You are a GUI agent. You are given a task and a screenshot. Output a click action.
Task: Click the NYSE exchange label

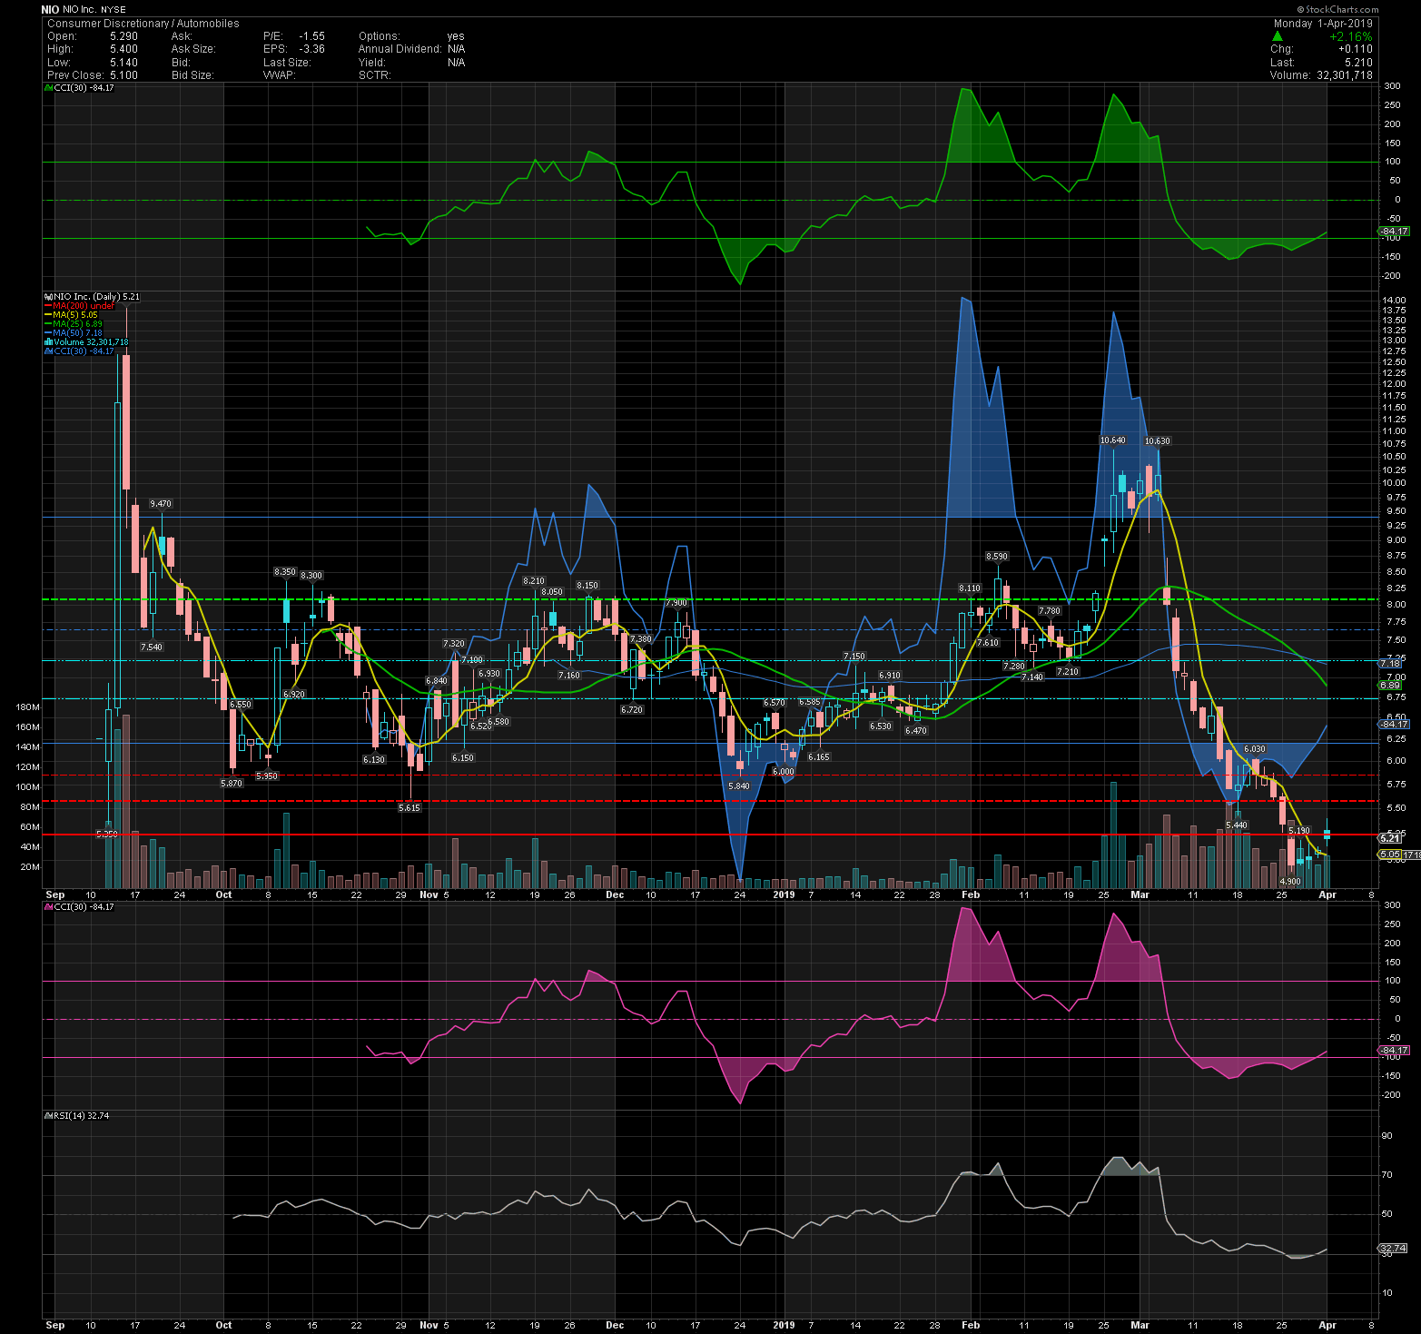pyautogui.click(x=113, y=10)
